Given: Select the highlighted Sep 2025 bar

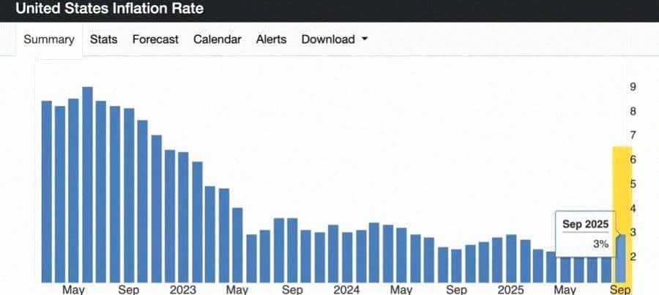Looking at the screenshot, I should pyautogui.click(x=620, y=258).
